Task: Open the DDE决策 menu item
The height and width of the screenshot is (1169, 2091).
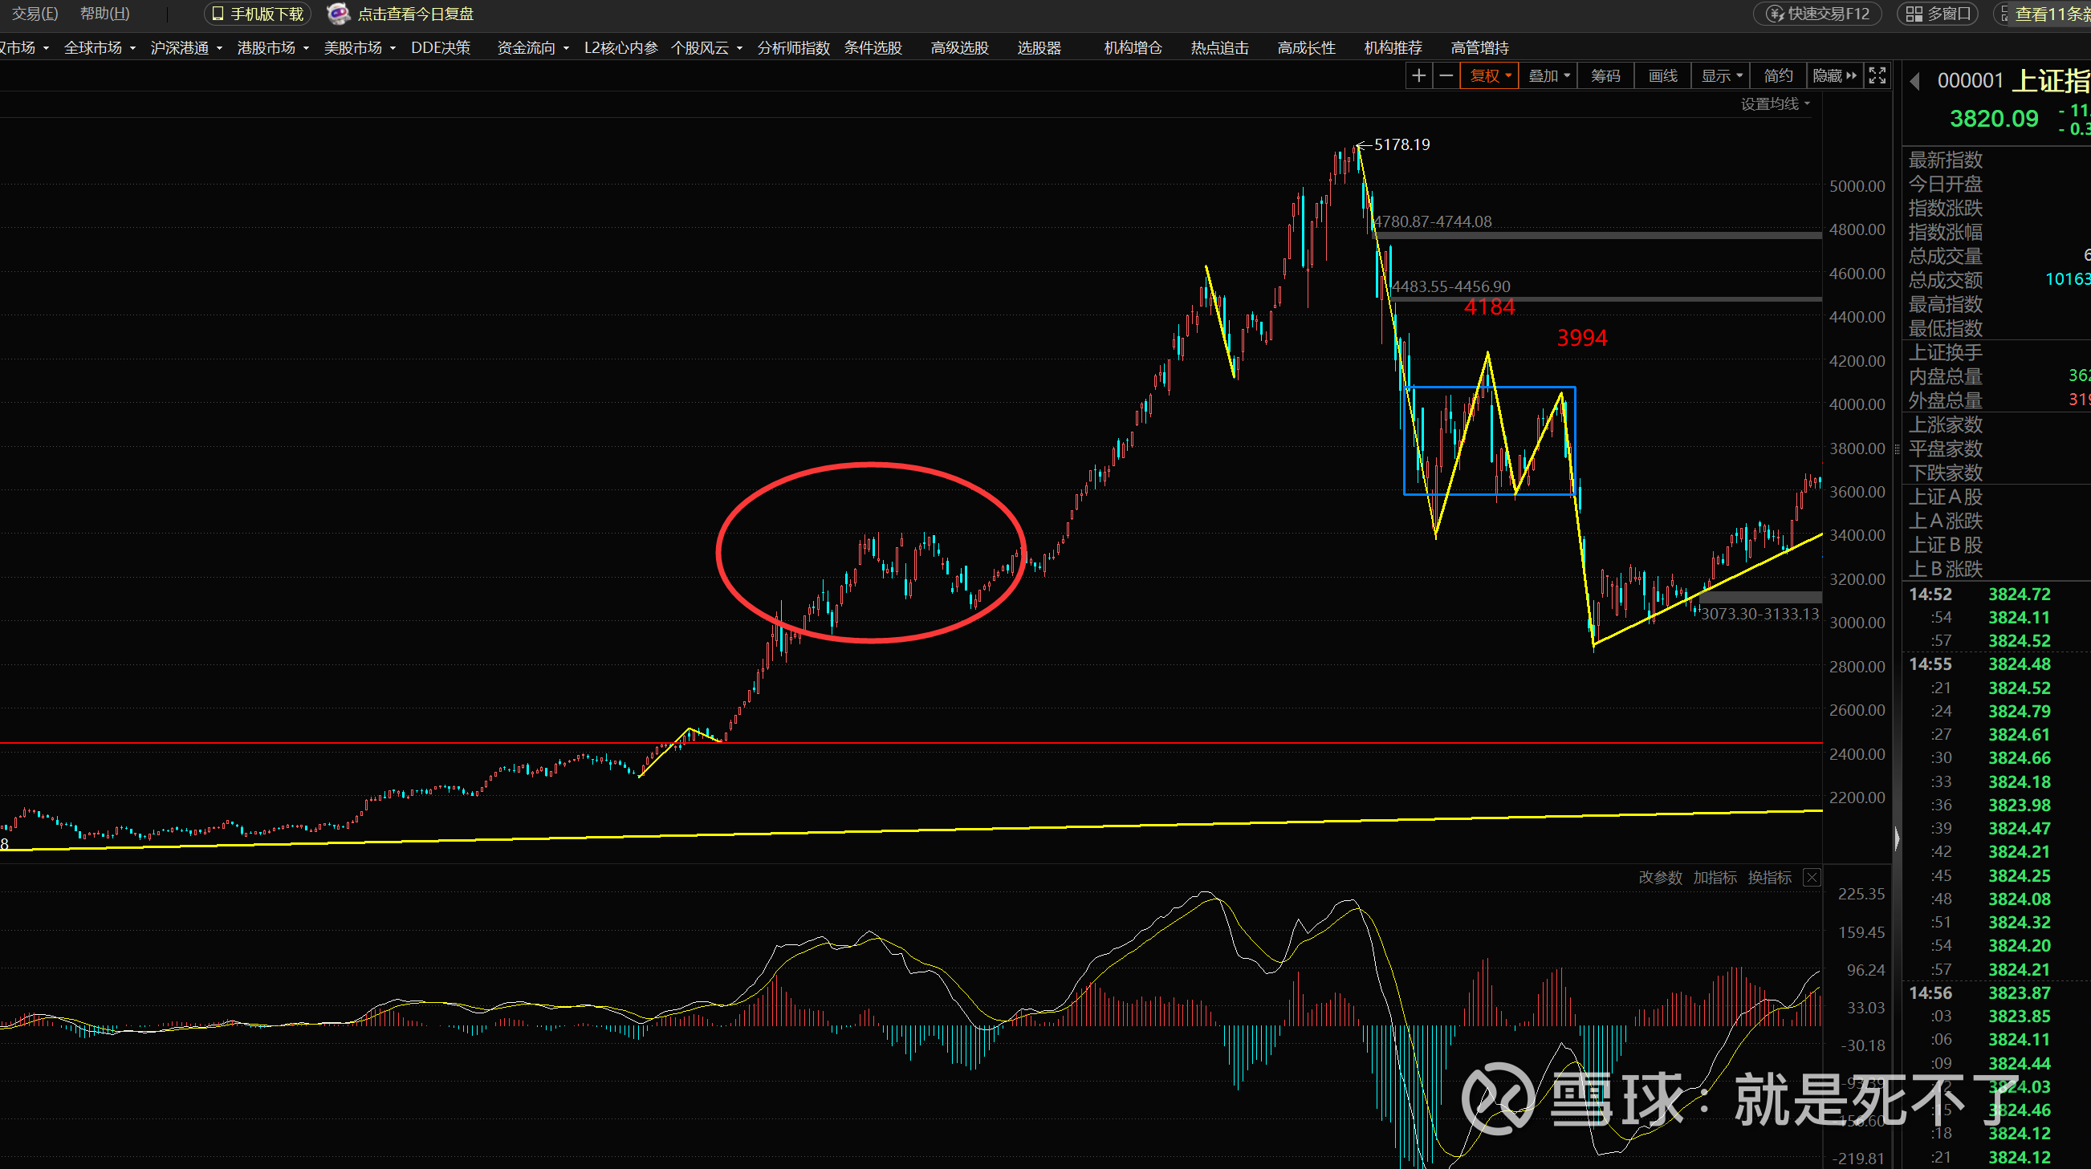Action: pos(440,48)
